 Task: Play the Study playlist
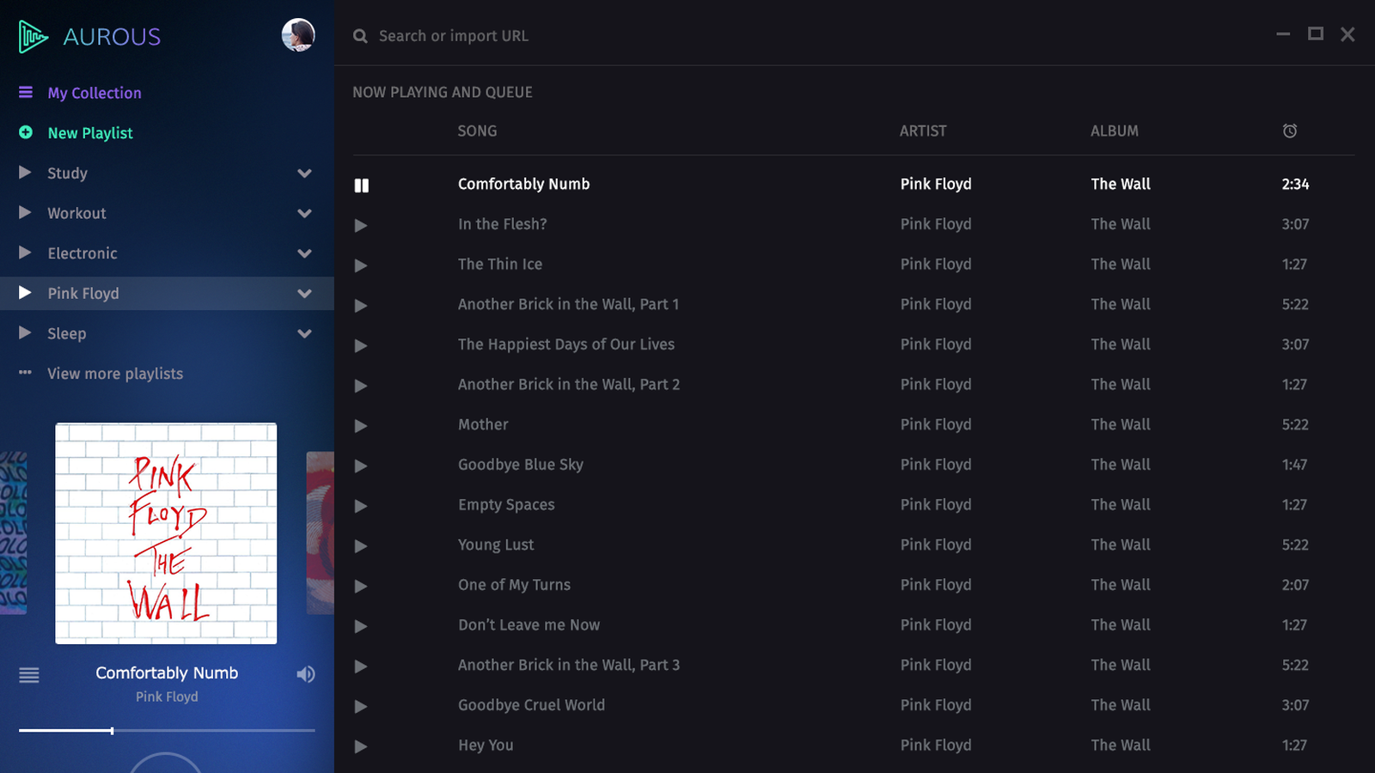[25, 173]
